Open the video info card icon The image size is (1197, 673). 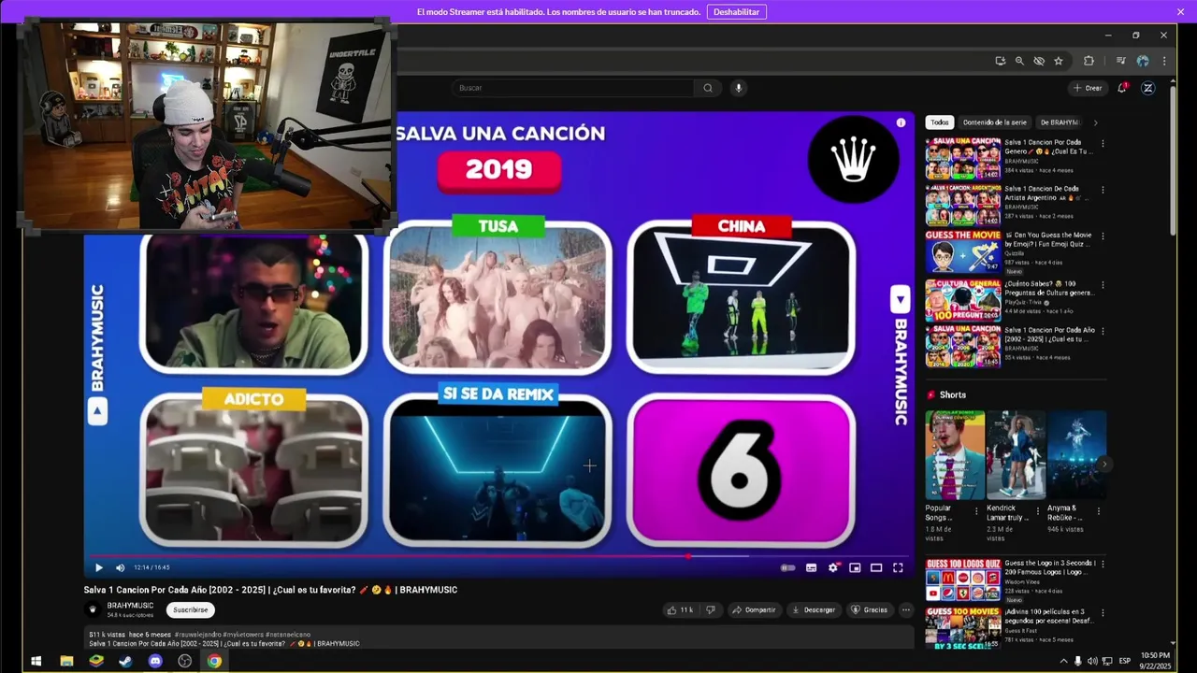coord(901,122)
